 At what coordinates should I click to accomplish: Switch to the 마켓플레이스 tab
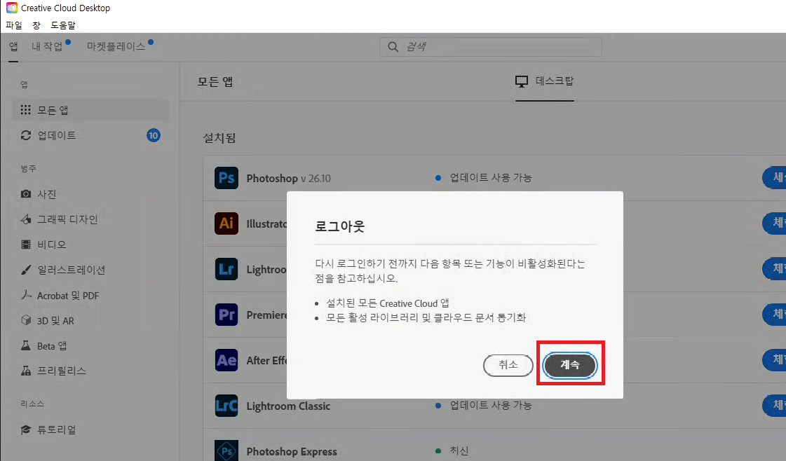point(116,47)
